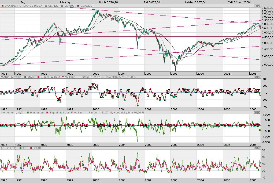
Task: Click the green Kauf triangle legend icon
Action: point(51,77)
